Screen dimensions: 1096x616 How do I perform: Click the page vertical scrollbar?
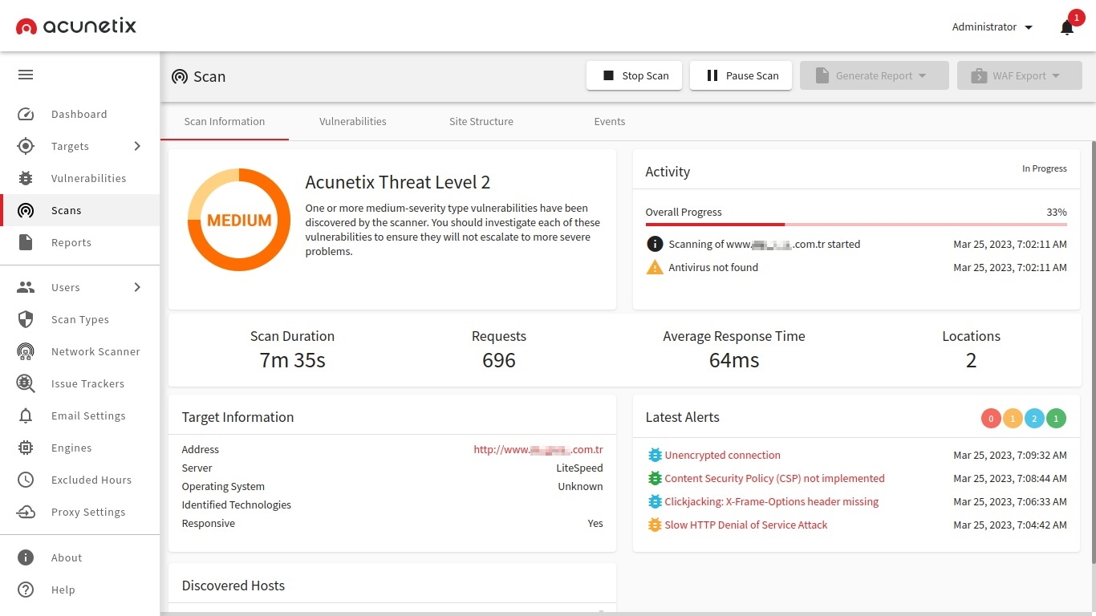tap(1093, 353)
